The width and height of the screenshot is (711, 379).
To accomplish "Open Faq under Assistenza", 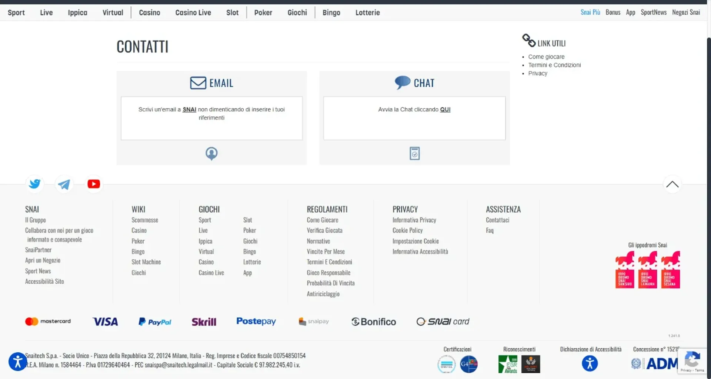I will click(x=490, y=230).
